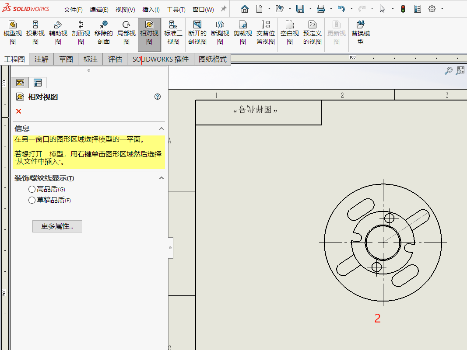Open the 文件(F) menu
Screen dimensions: 467x350
pos(73,10)
